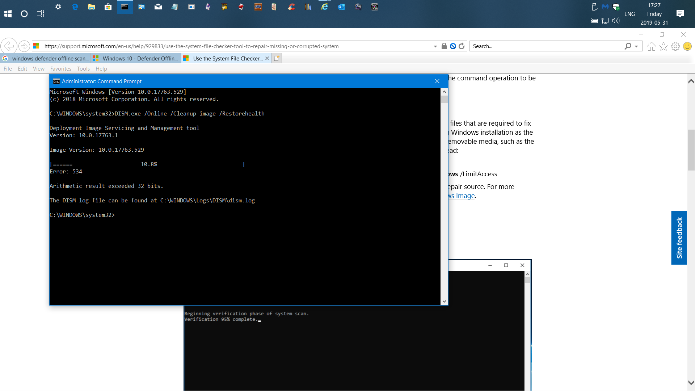Viewport: 695px width, 391px height.
Task: Launch CCleaner from the taskbar
Action: [291, 7]
